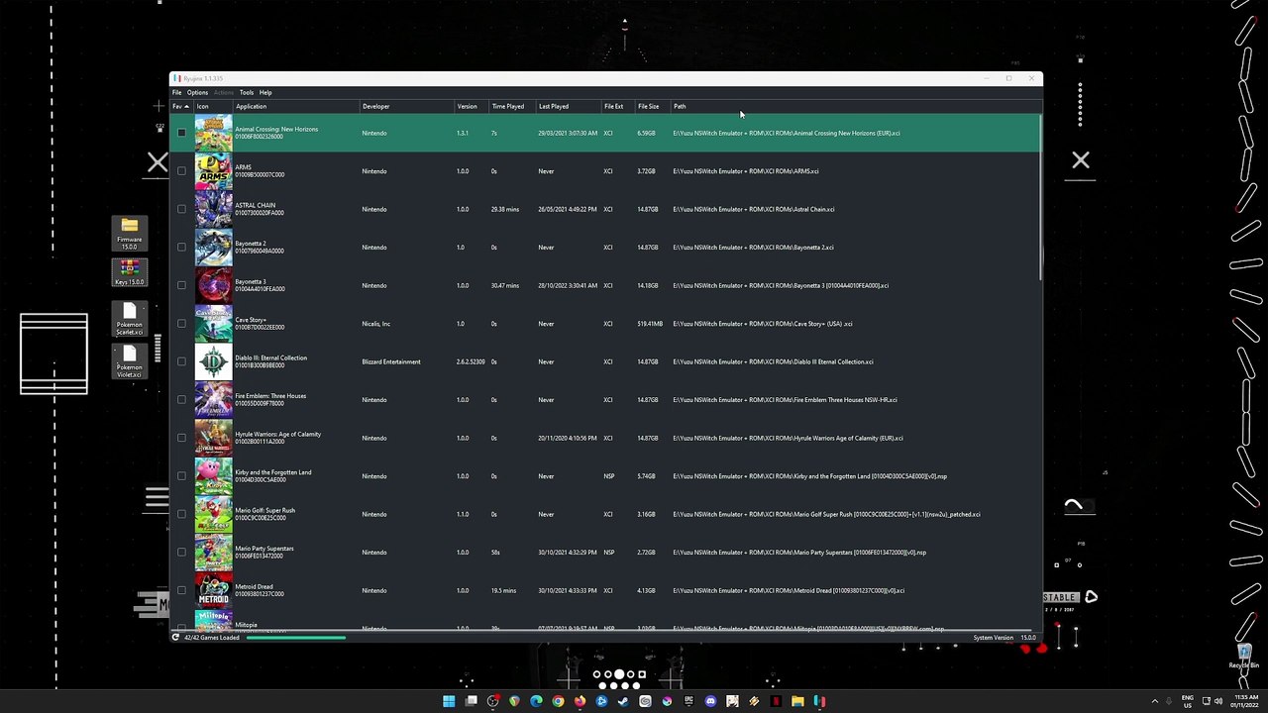
Task: Open Google Chrome from the taskbar
Action: coord(558,701)
